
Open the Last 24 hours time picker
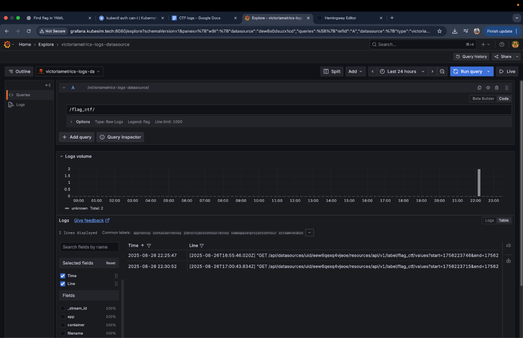pyautogui.click(x=402, y=71)
